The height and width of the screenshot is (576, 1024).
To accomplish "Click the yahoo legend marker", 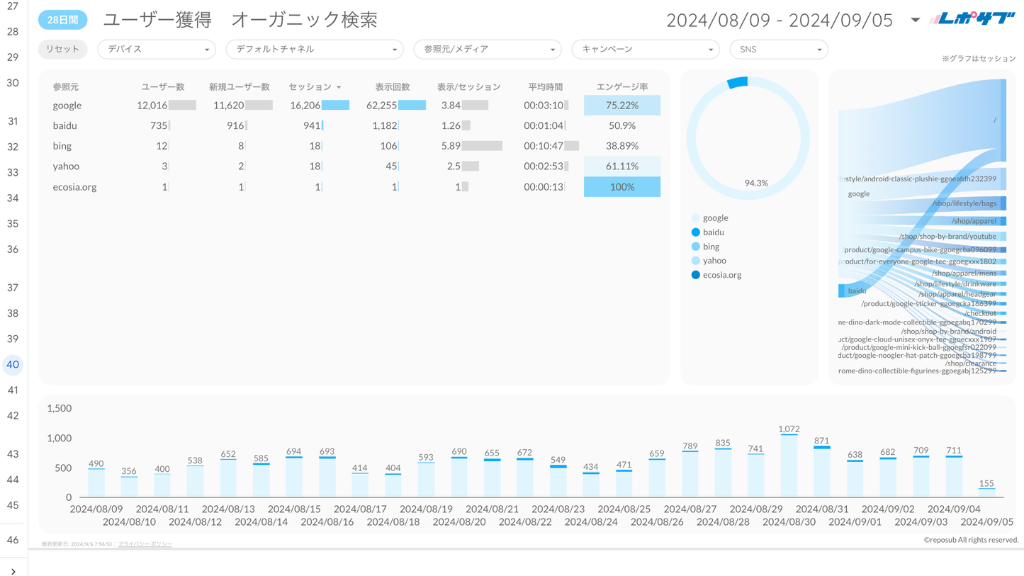I will click(695, 261).
